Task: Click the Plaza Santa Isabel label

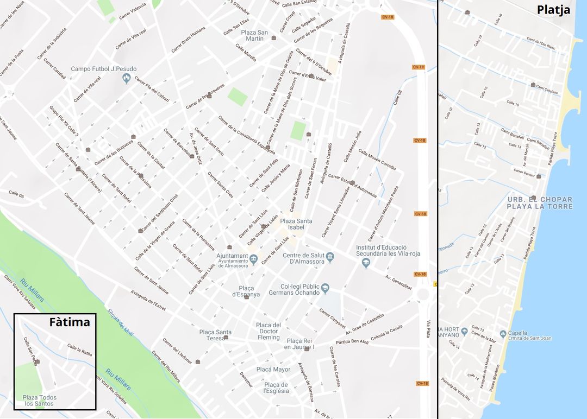Action: point(296,224)
